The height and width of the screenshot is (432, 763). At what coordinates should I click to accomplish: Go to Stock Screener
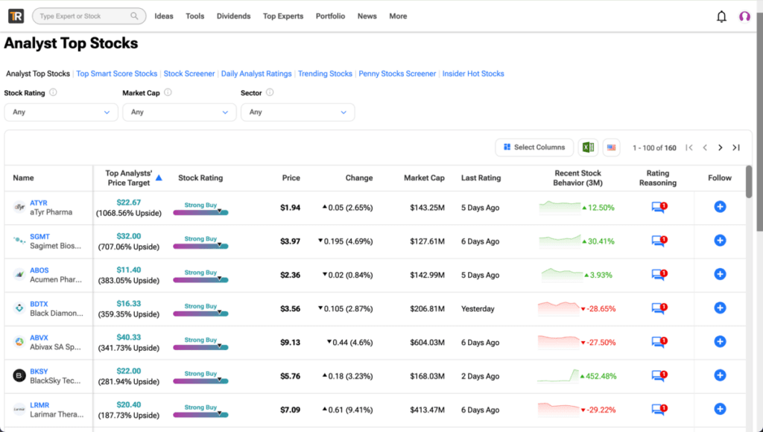click(189, 74)
